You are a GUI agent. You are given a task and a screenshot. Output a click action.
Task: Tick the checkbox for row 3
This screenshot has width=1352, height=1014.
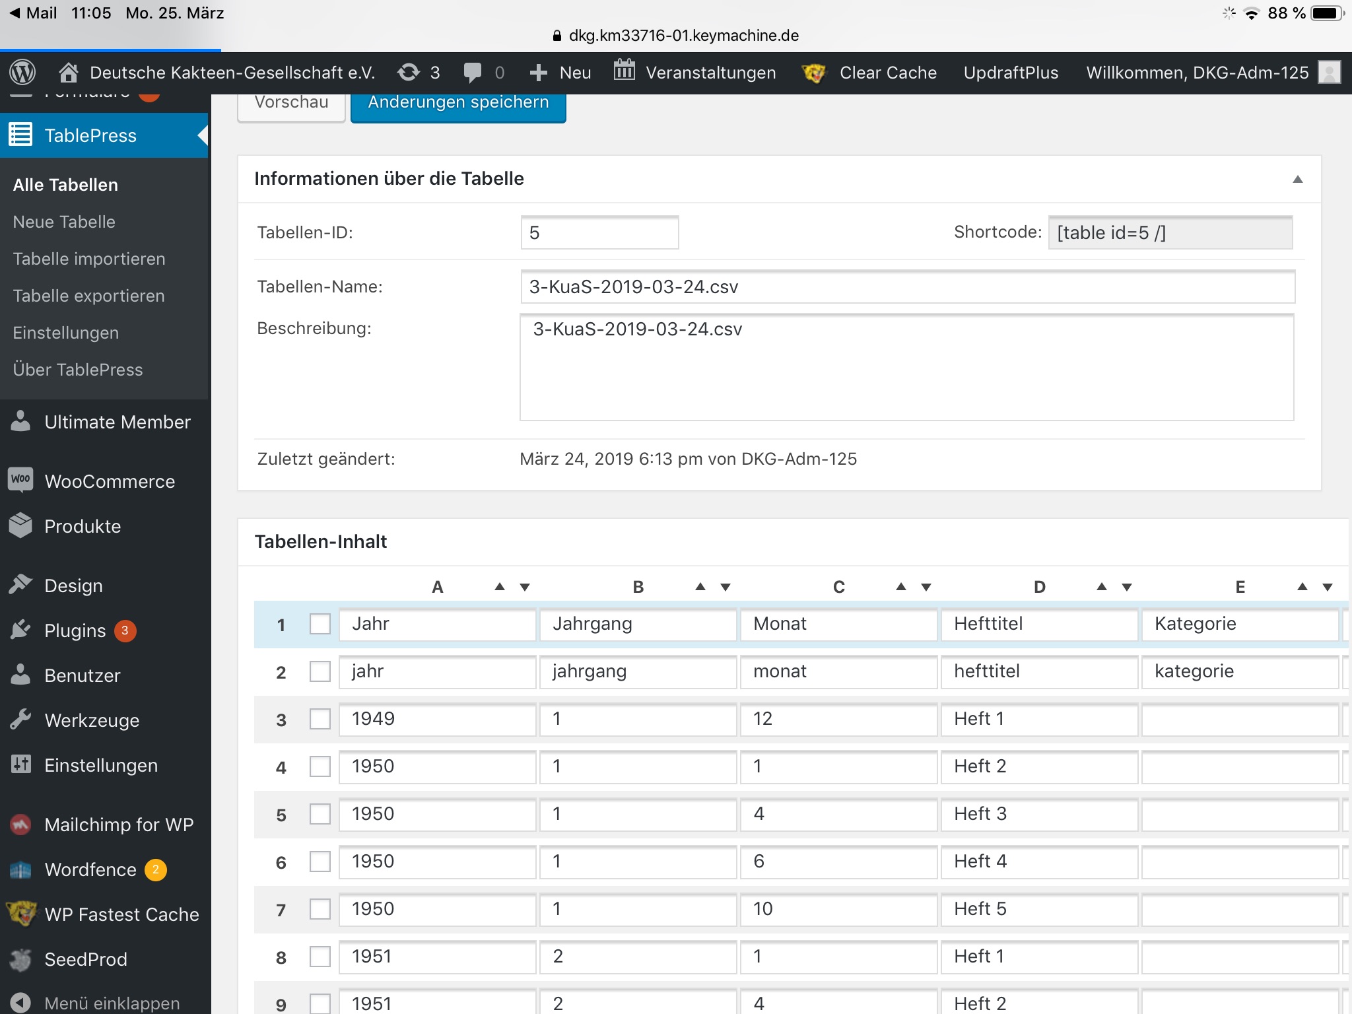pyautogui.click(x=320, y=719)
